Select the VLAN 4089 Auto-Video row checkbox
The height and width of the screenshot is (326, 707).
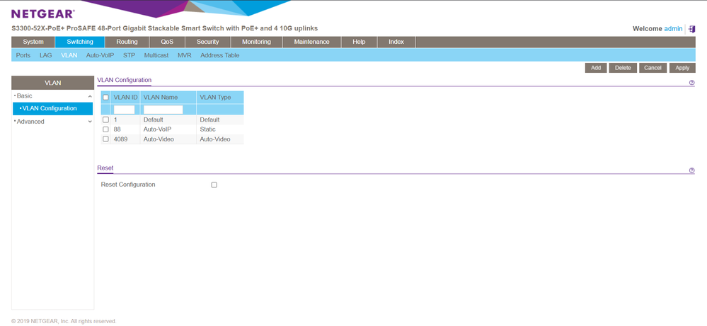pyautogui.click(x=105, y=139)
